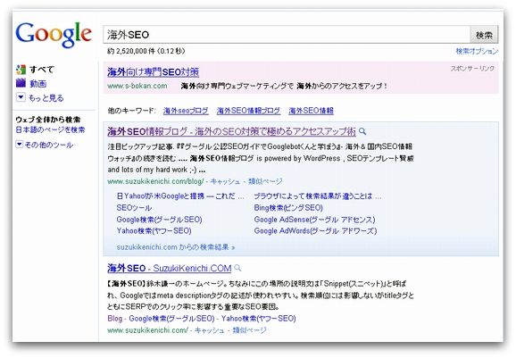
Task: Click magnifier preview icon beside SuzukiKenichi.COM title
Action: click(237, 268)
